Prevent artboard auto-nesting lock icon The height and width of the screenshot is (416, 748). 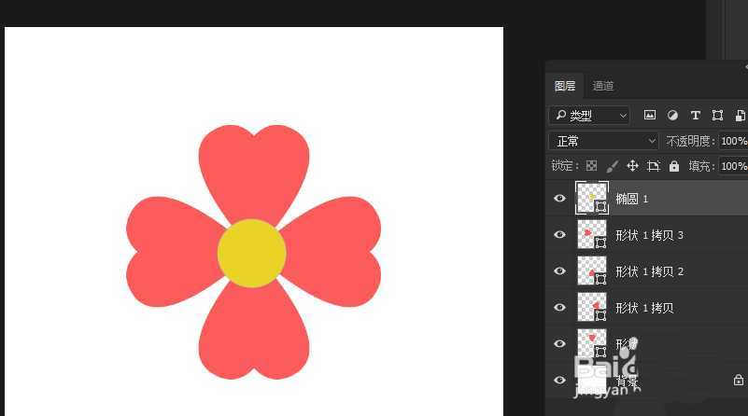pos(653,166)
